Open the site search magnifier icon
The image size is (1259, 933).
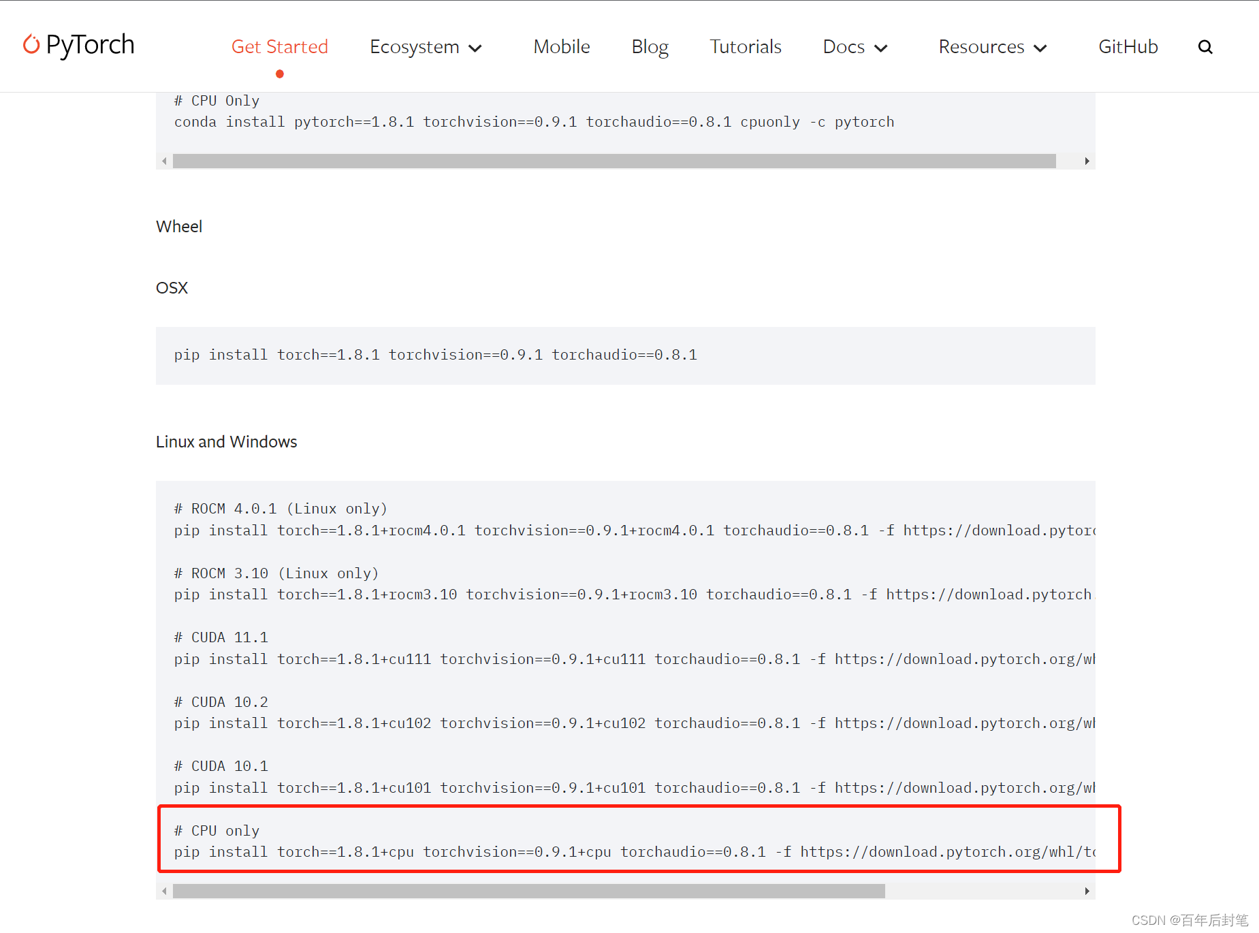1205,47
